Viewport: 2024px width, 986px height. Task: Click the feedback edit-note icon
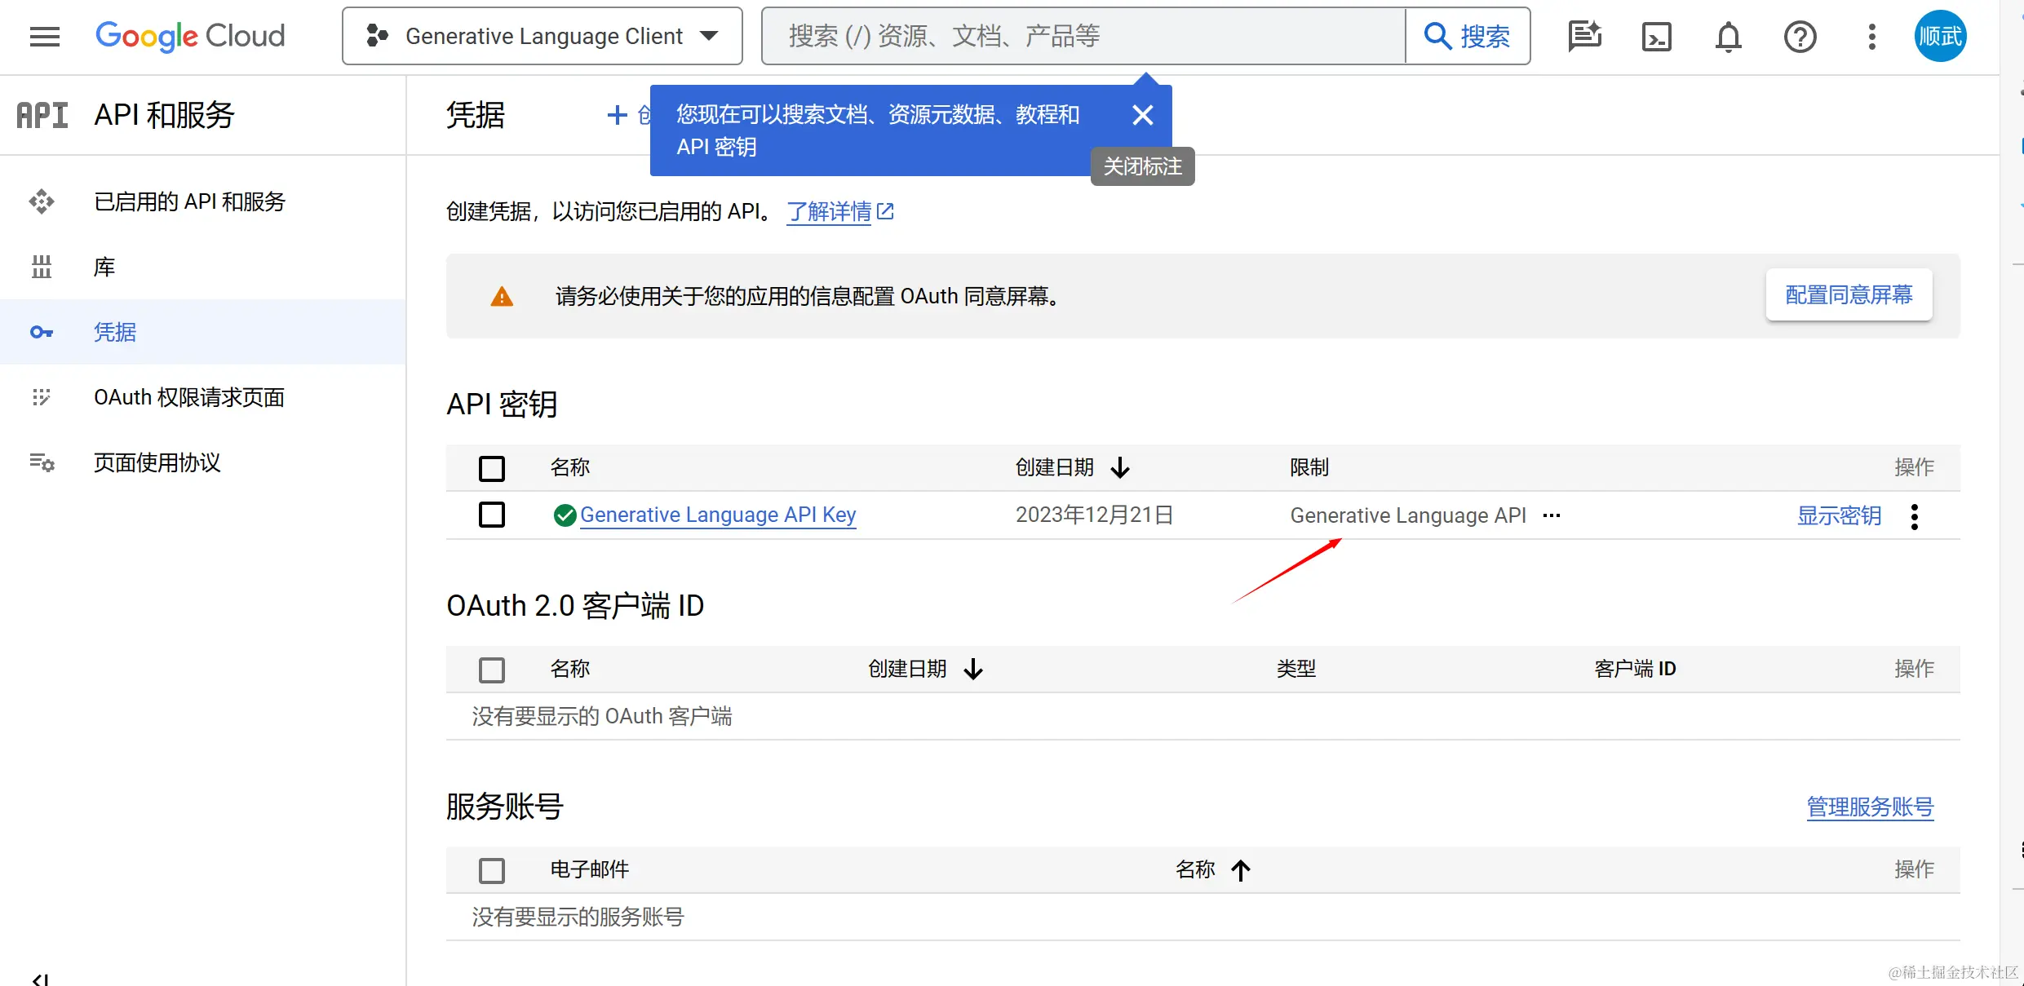point(1584,37)
